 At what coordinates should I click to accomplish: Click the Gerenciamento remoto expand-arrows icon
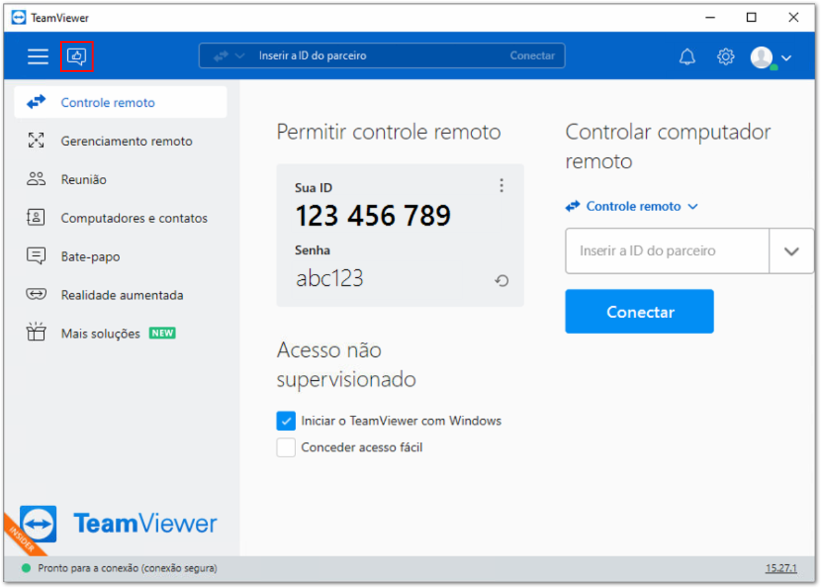[x=36, y=140]
